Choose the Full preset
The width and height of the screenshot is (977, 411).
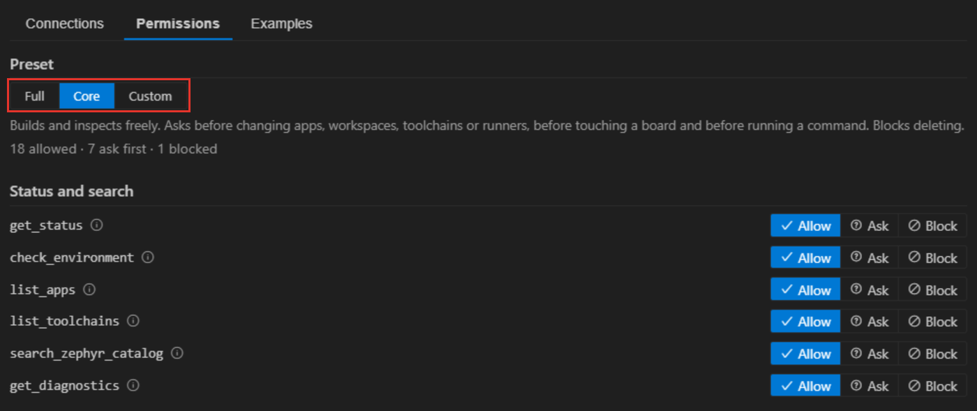coord(35,96)
